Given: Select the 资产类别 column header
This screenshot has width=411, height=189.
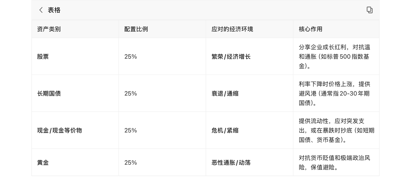Looking at the screenshot, I should pyautogui.click(x=49, y=29).
